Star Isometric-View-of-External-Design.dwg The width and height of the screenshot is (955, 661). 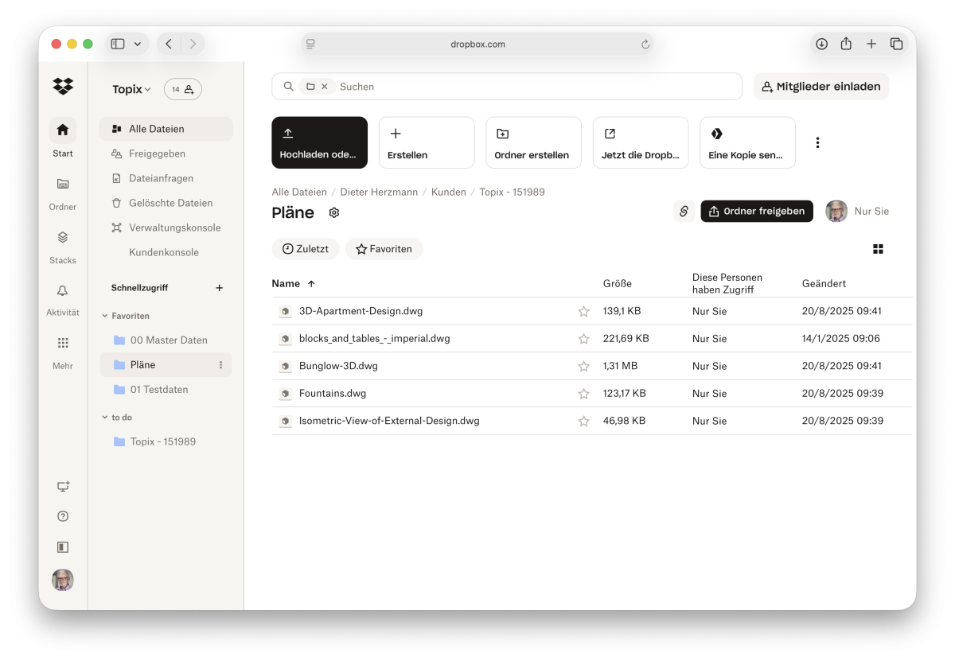583,422
